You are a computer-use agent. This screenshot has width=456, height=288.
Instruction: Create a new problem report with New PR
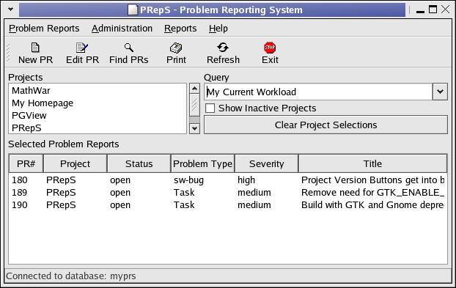coord(35,53)
